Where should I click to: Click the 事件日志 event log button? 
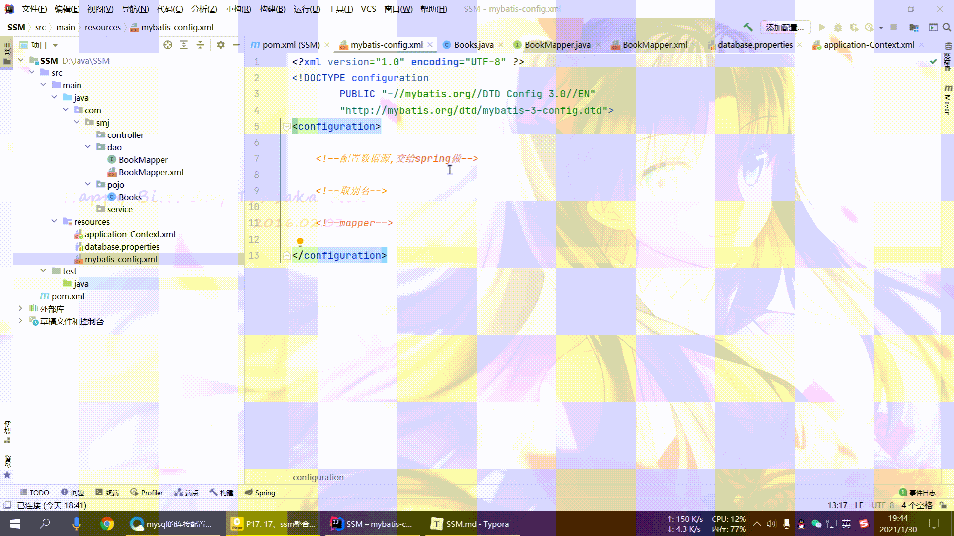point(917,492)
